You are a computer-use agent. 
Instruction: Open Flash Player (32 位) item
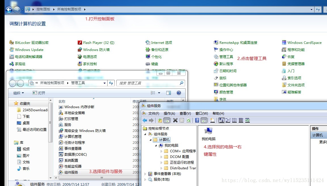pos(99,43)
